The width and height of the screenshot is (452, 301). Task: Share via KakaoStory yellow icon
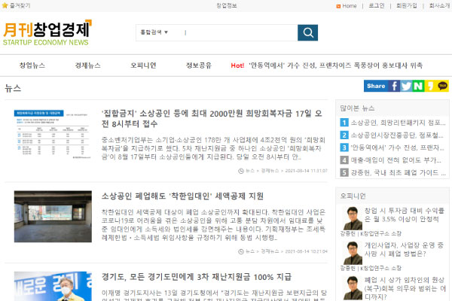[x=430, y=86]
